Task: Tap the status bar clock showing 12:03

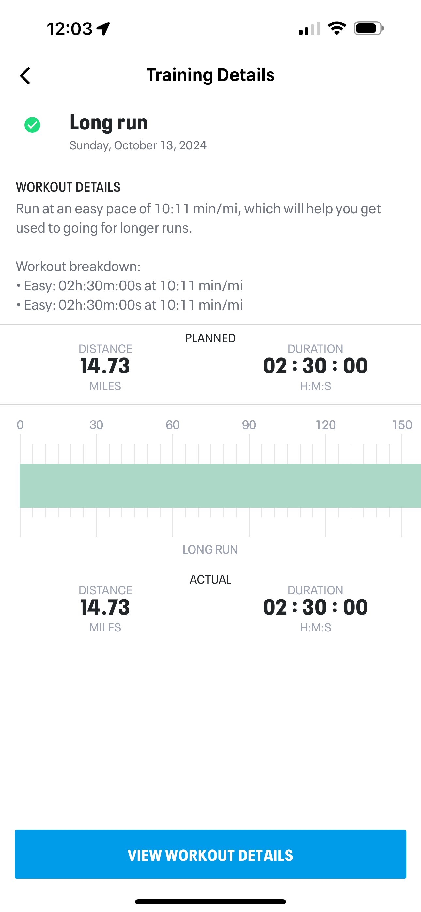Action: point(70,29)
